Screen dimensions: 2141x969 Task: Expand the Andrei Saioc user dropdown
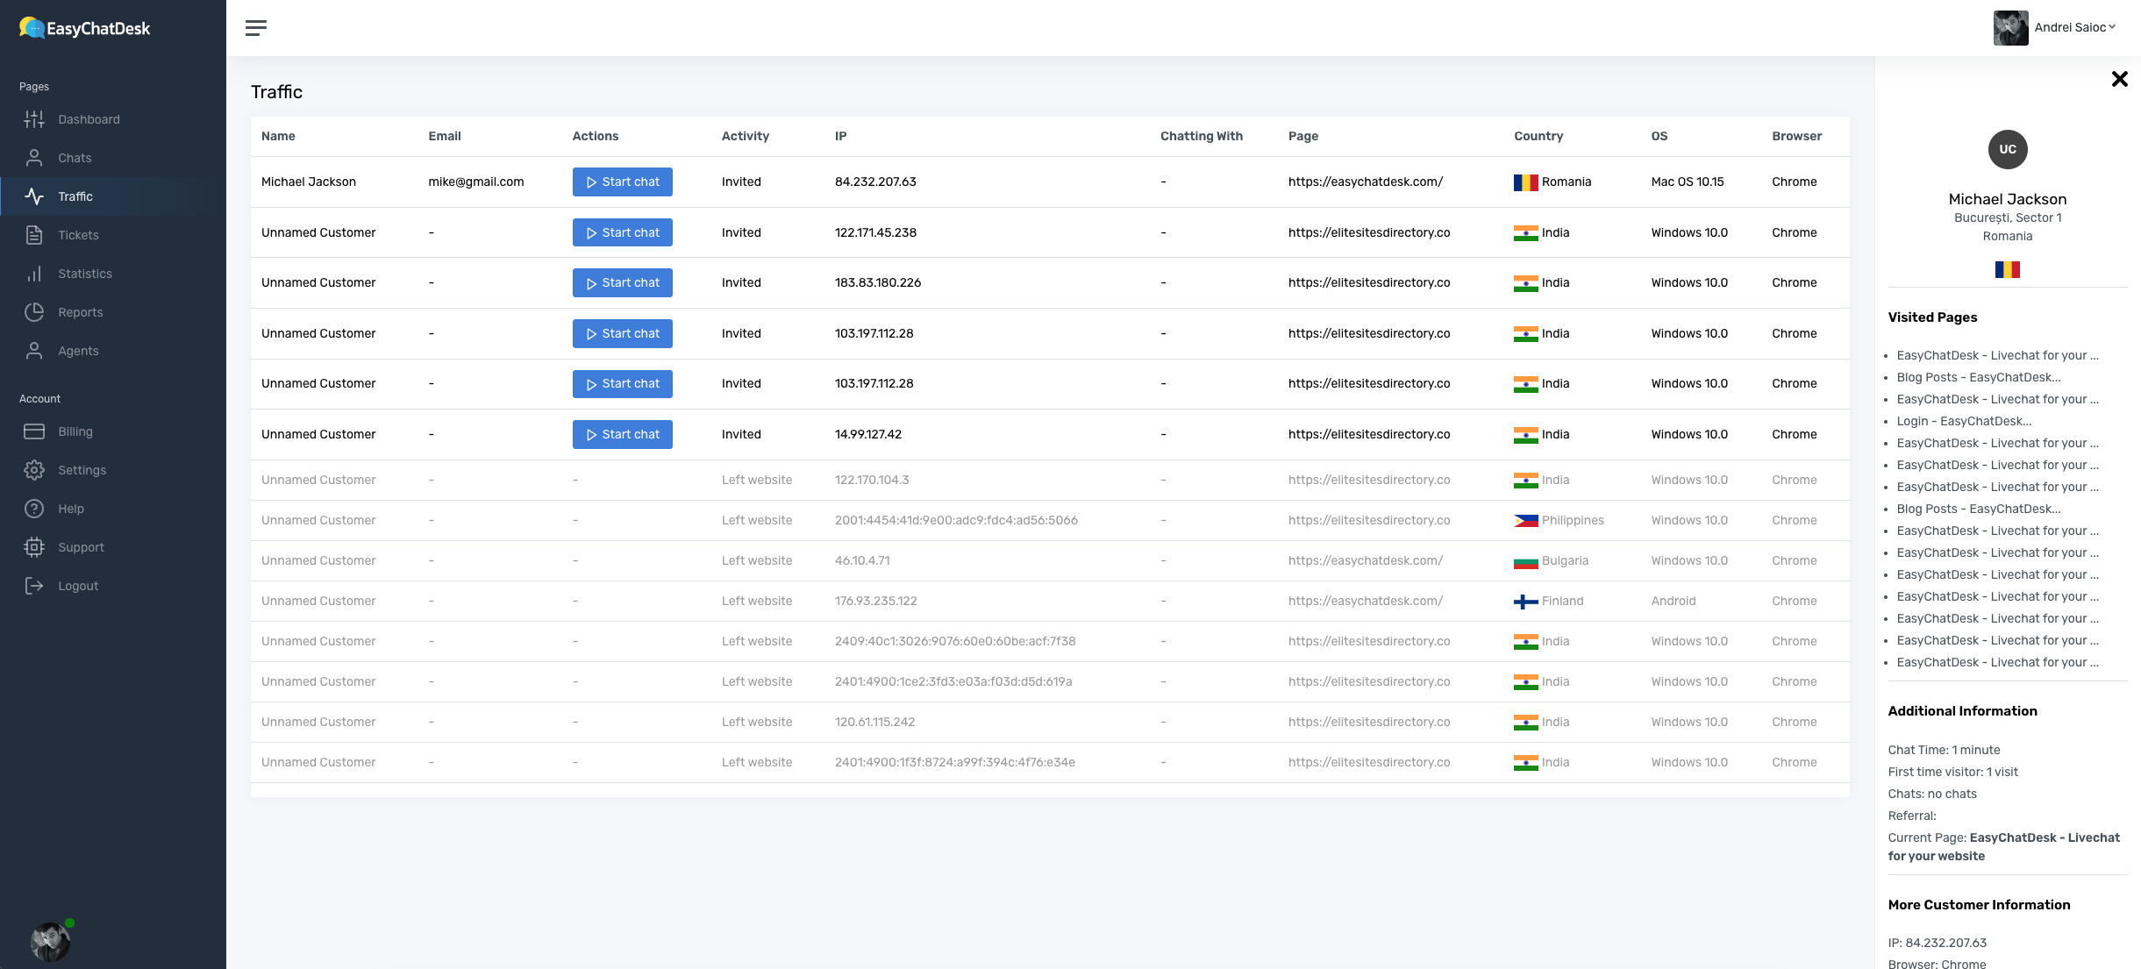point(2074,27)
